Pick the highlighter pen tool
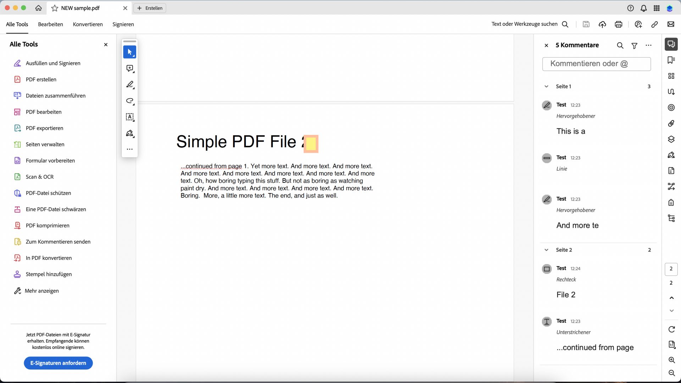This screenshot has width=681, height=383. pyautogui.click(x=129, y=84)
